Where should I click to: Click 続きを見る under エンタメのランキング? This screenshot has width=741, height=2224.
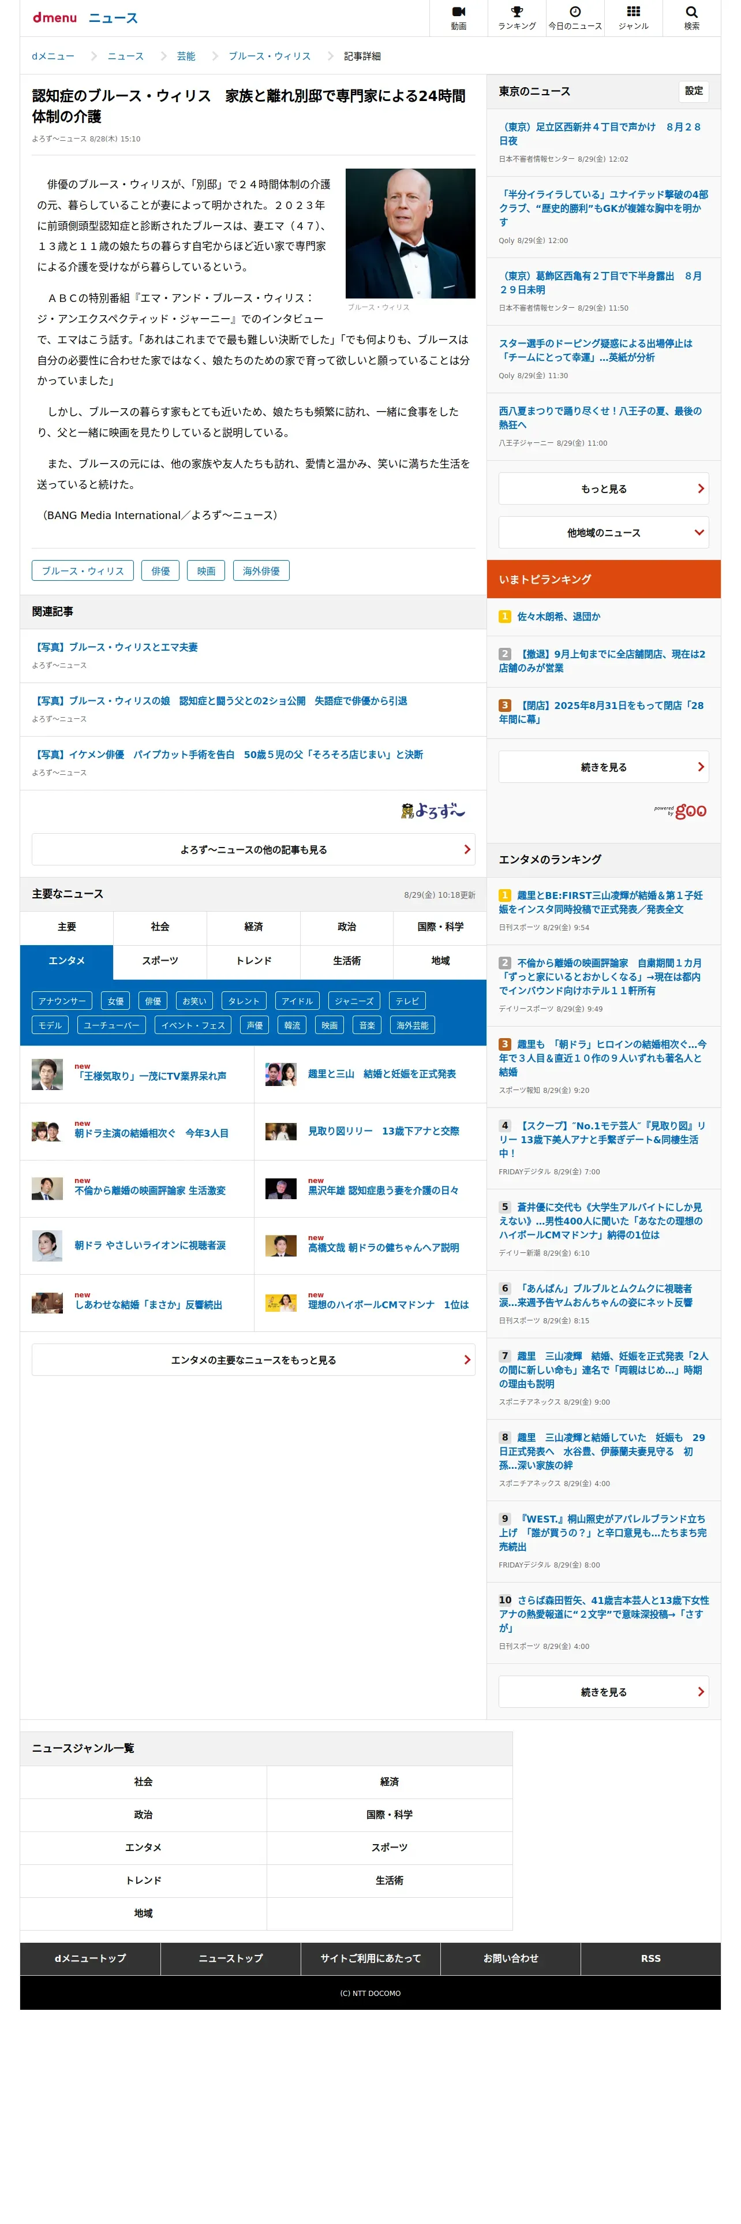coord(603,1692)
